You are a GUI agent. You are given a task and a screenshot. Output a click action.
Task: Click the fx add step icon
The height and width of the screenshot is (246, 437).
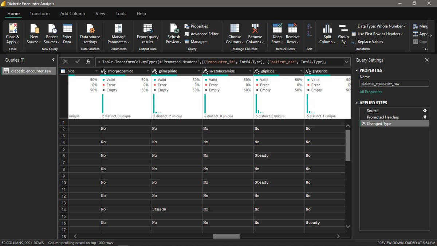tap(88, 62)
